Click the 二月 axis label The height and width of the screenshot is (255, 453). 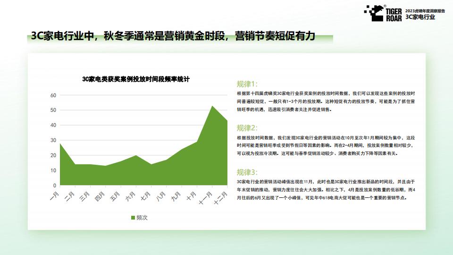(70, 196)
